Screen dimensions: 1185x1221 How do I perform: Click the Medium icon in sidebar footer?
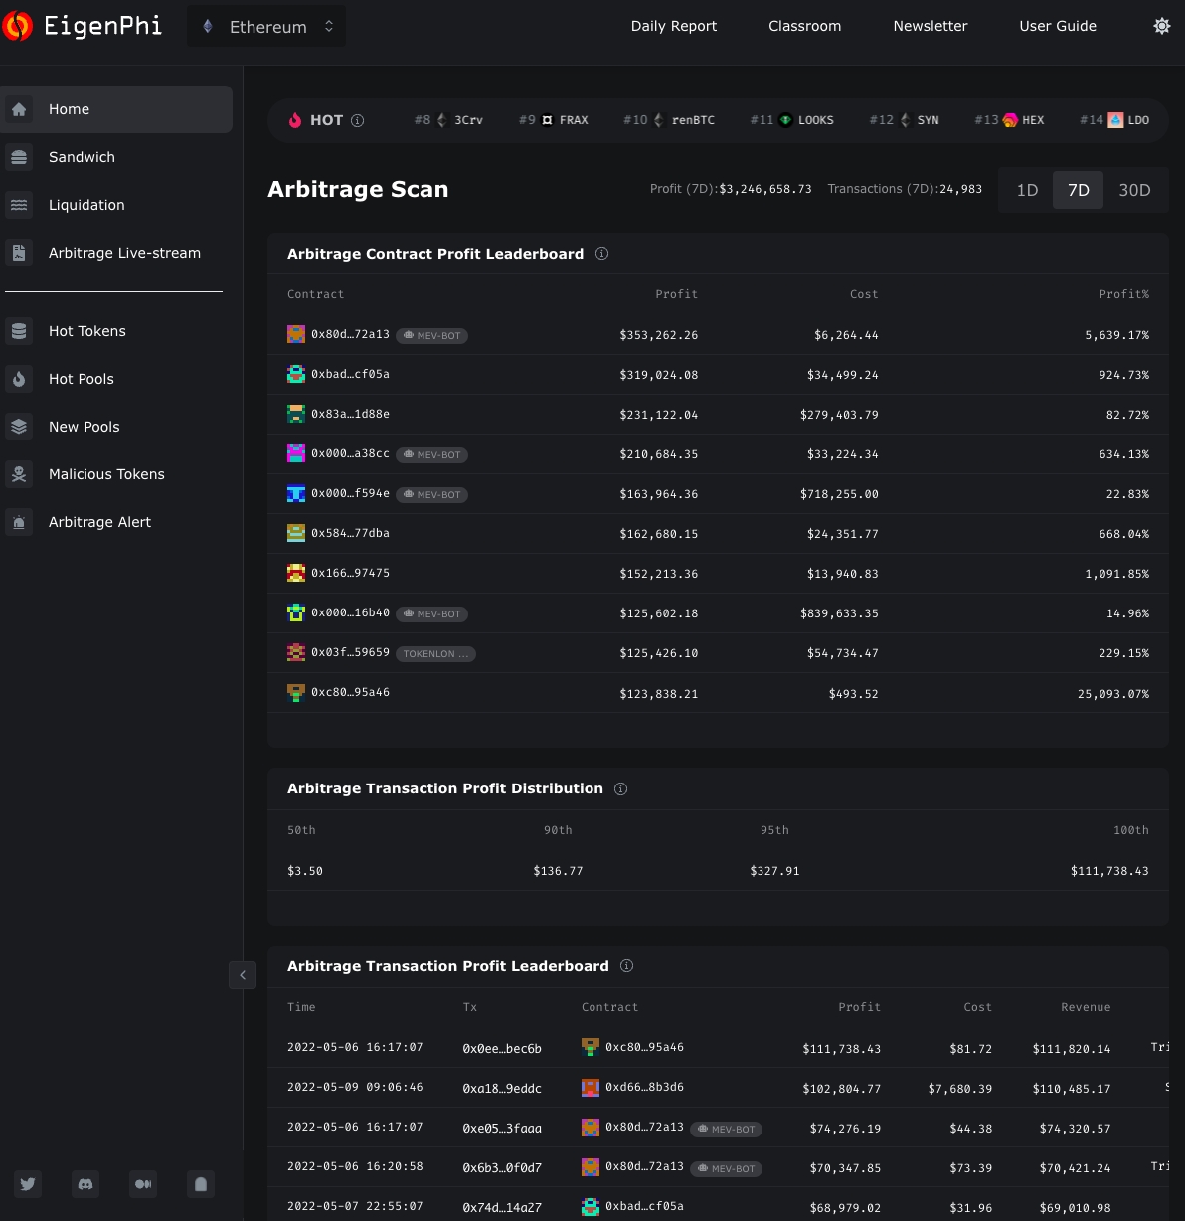pyautogui.click(x=143, y=1183)
